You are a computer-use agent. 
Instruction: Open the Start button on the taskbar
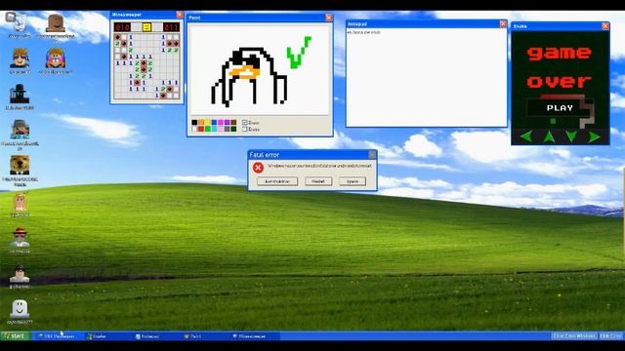[x=16, y=336]
